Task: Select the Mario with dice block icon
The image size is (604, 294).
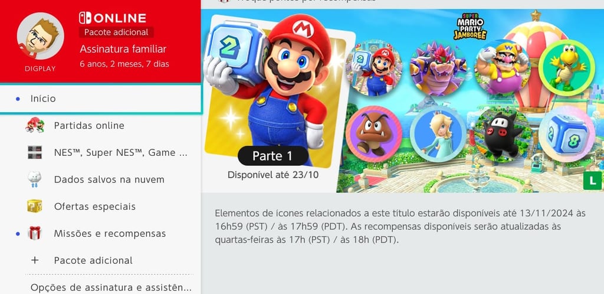Action: [x=374, y=68]
